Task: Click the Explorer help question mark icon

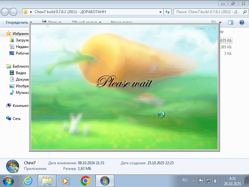Action: (242, 22)
